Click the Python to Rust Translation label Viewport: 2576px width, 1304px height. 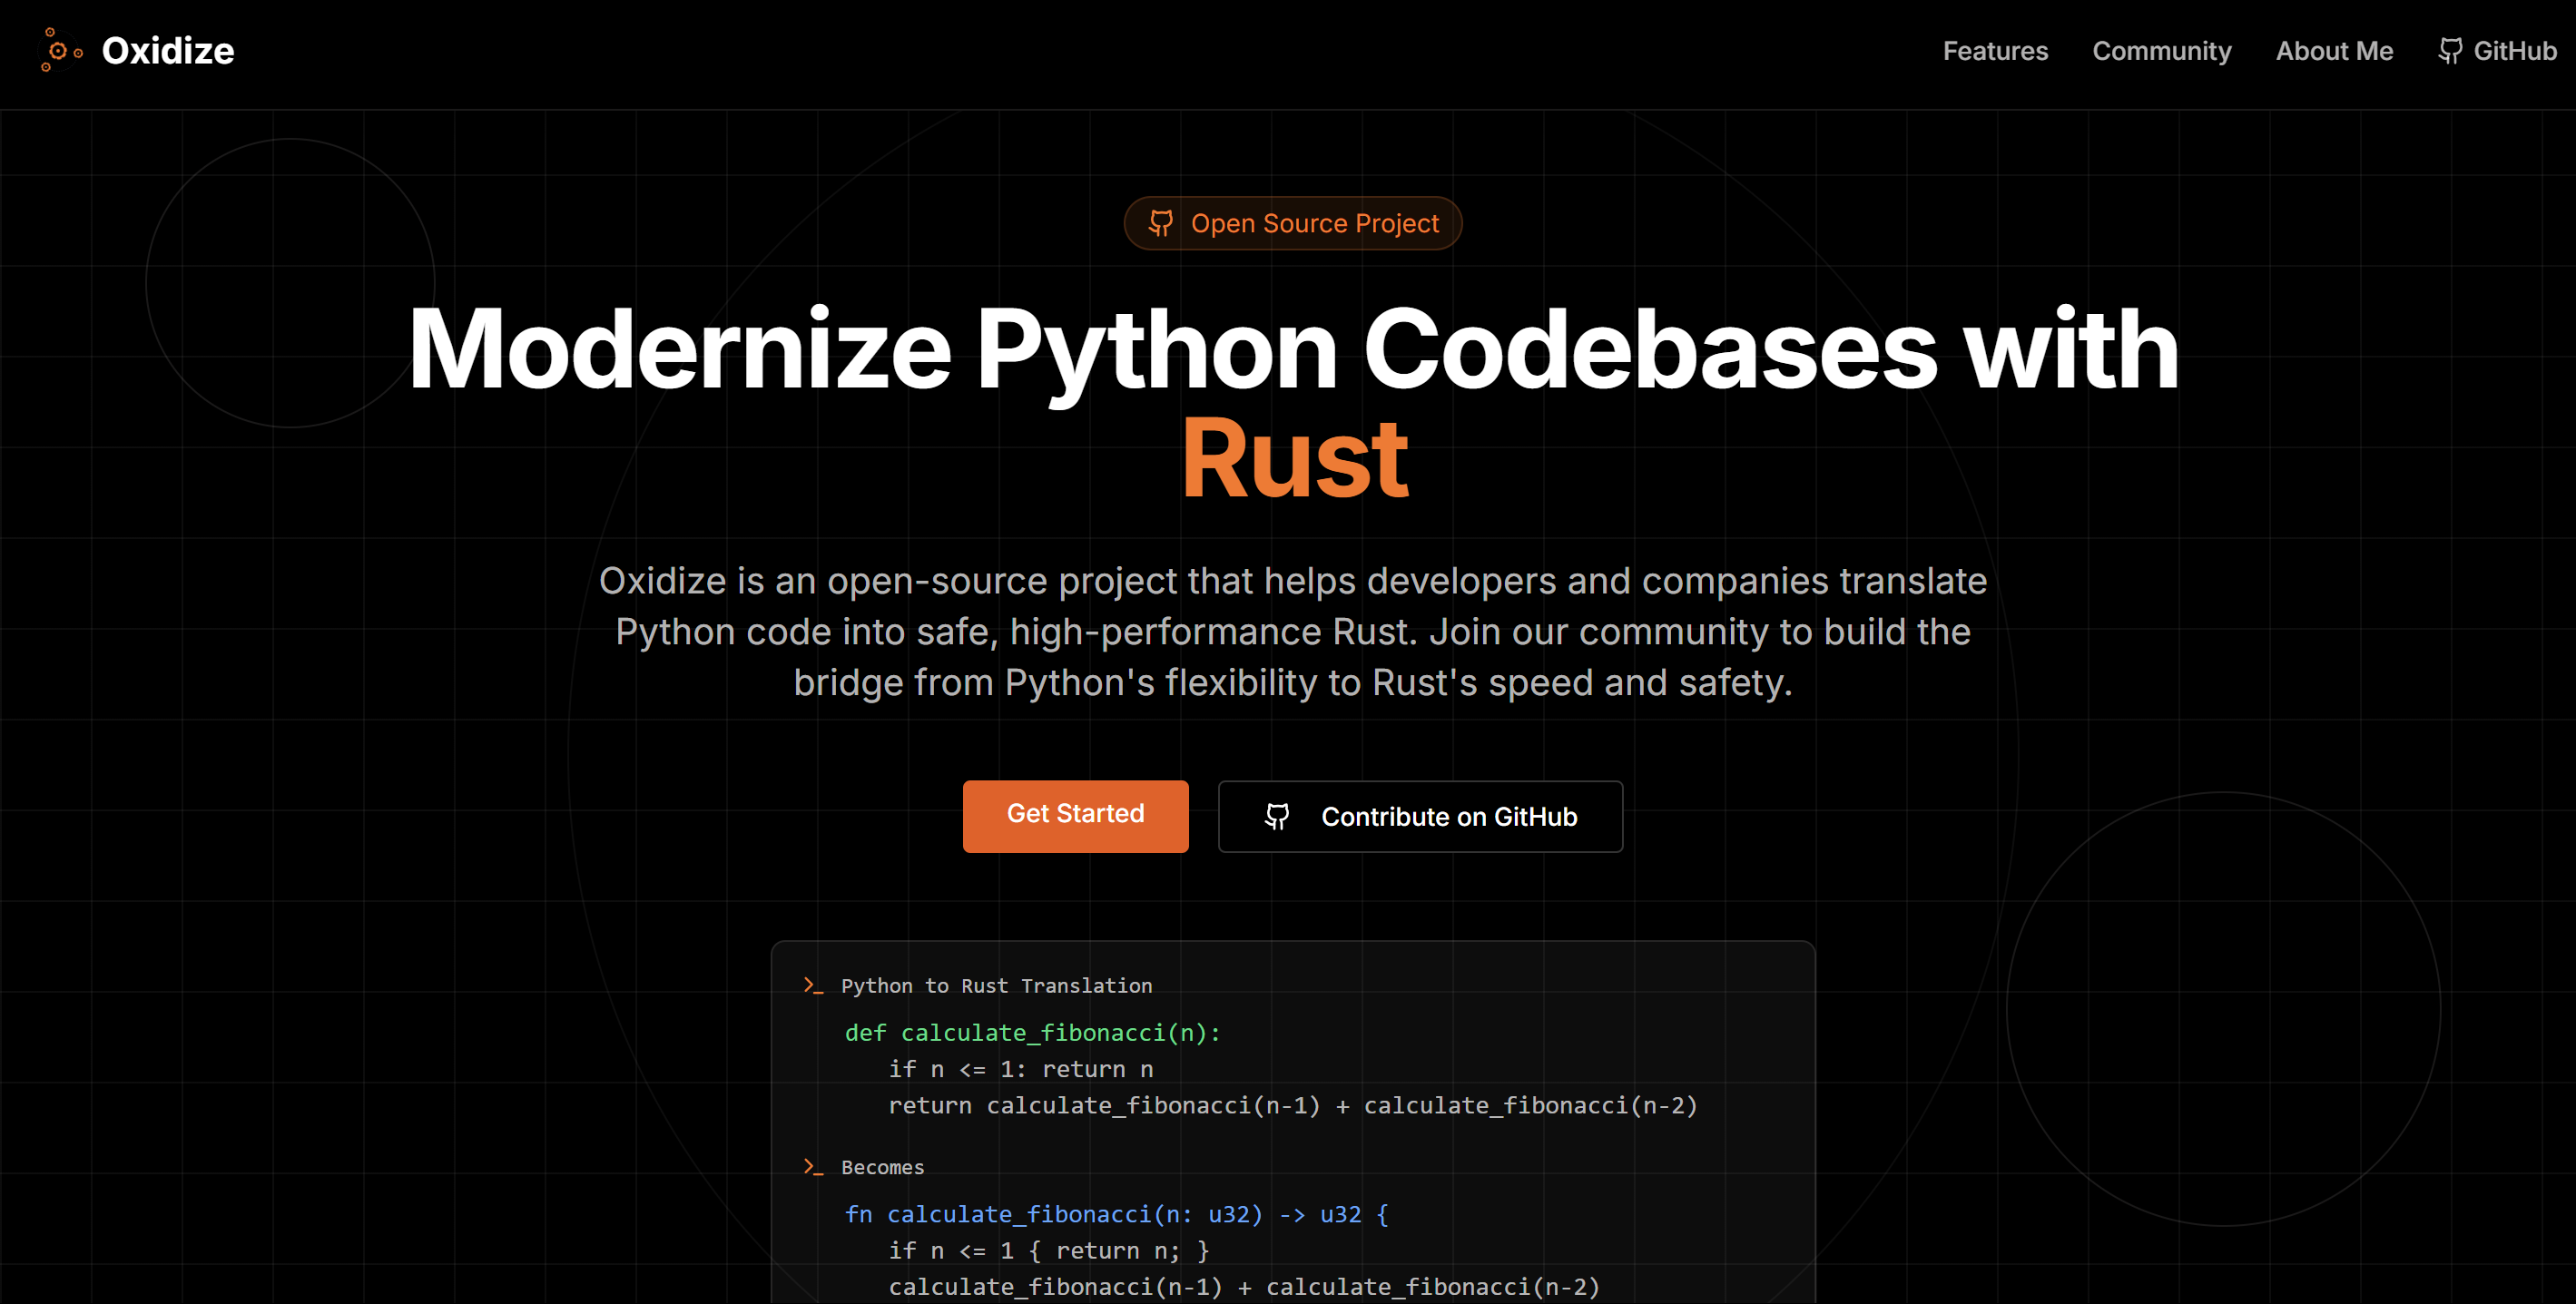996,986
